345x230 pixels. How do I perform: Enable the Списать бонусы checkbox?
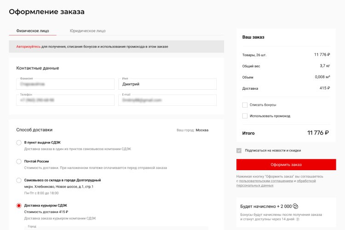pyautogui.click(x=245, y=105)
